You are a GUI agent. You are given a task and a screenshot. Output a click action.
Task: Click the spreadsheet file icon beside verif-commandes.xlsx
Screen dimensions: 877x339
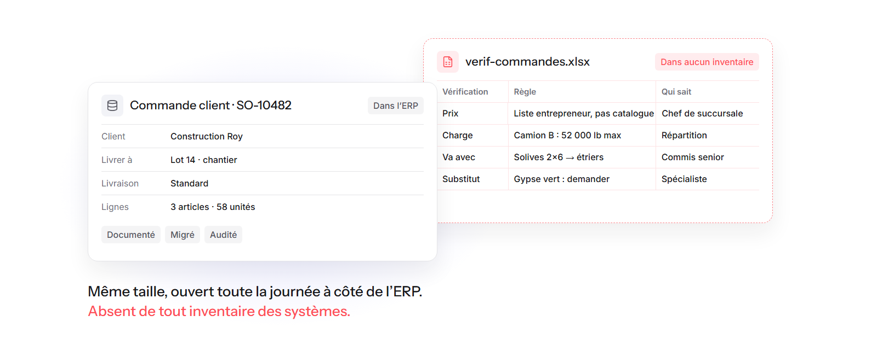click(448, 62)
